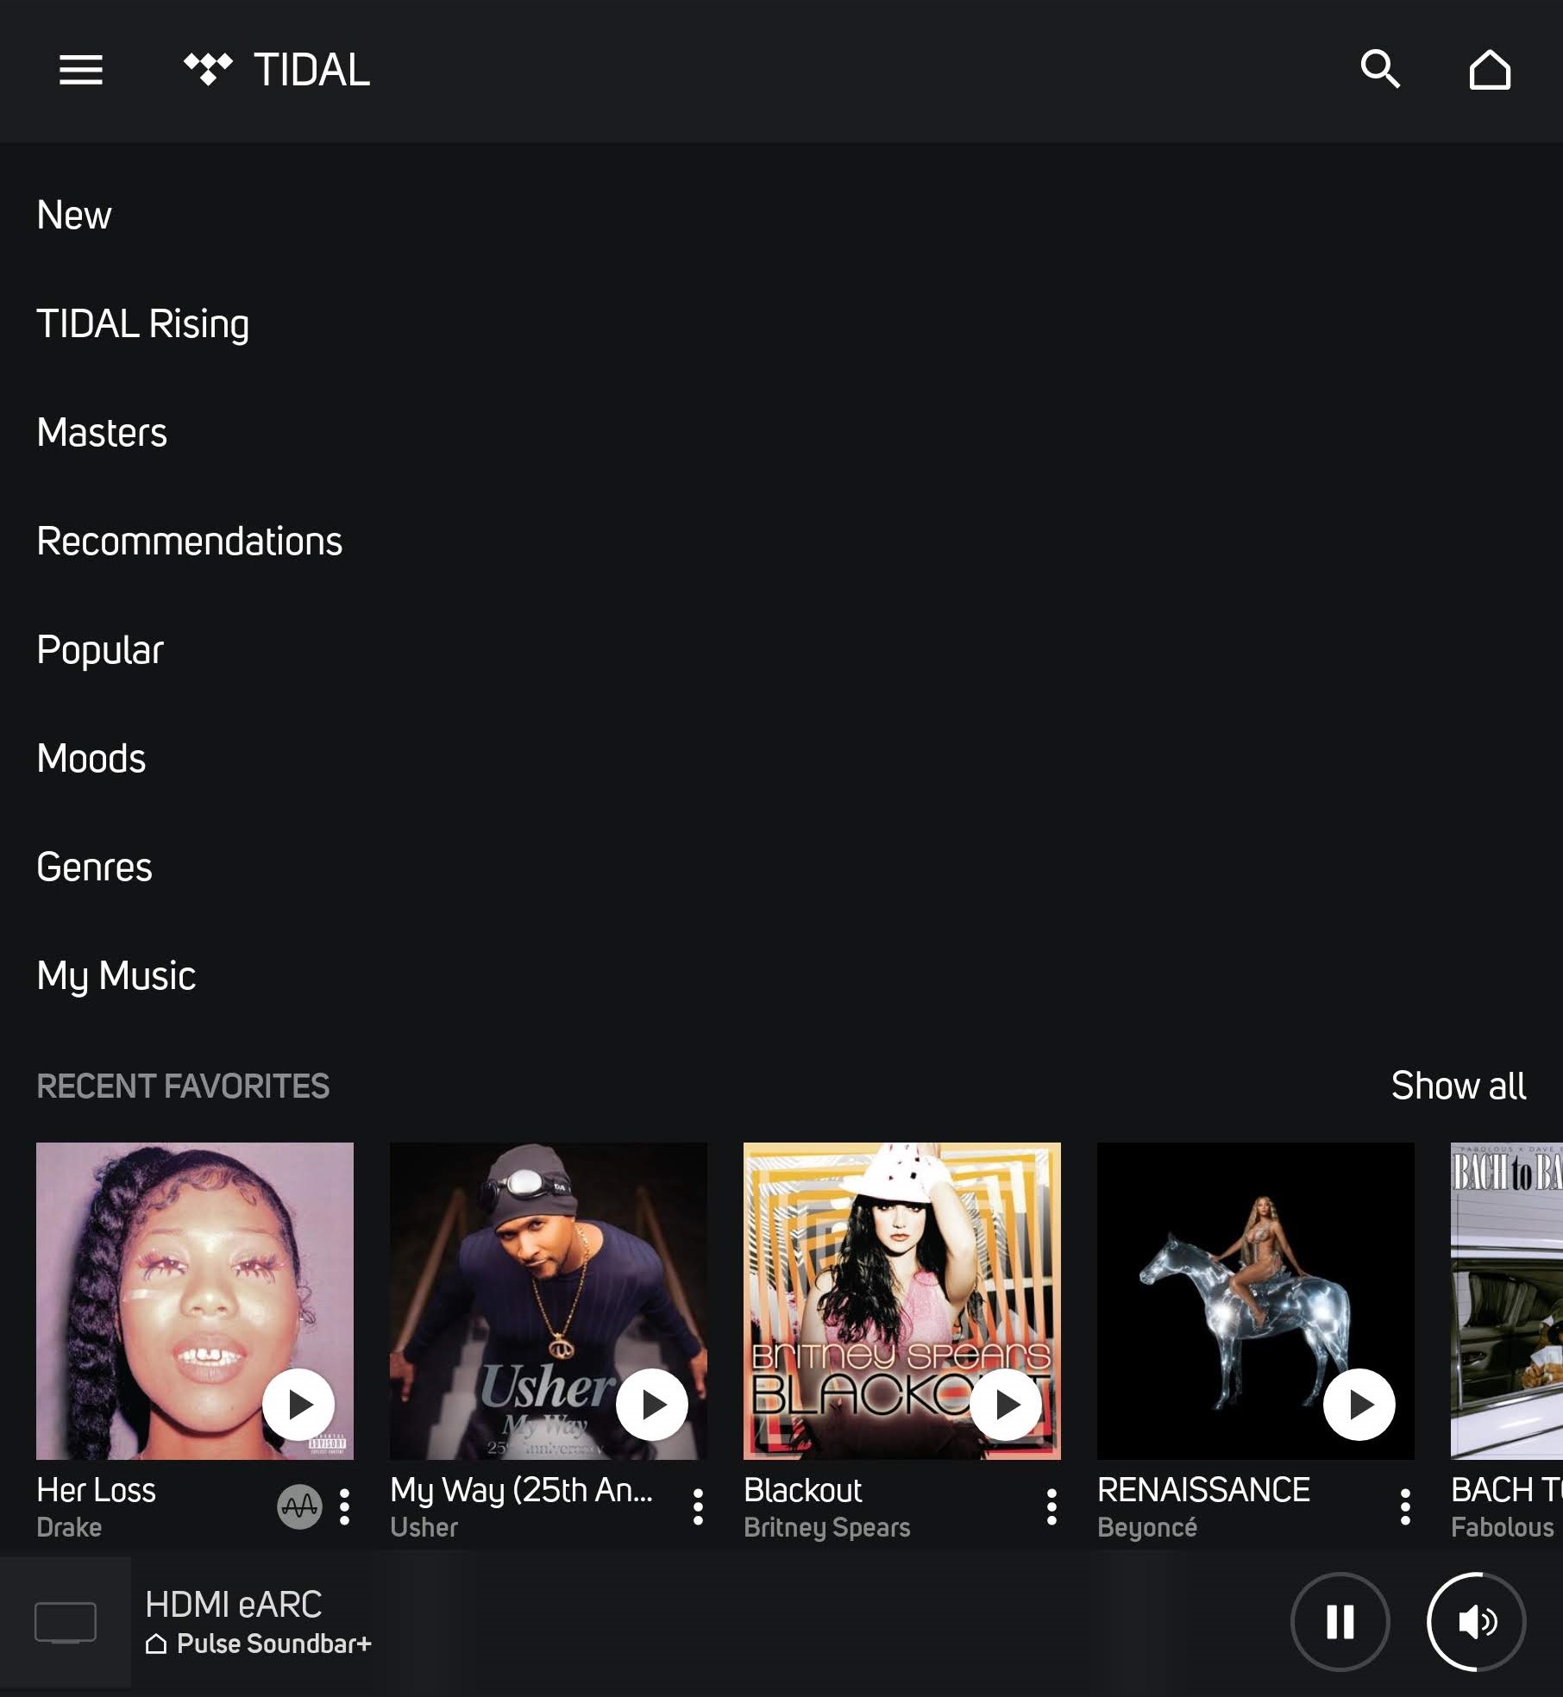Open the Popular section
1563x1697 pixels.
pyautogui.click(x=100, y=650)
